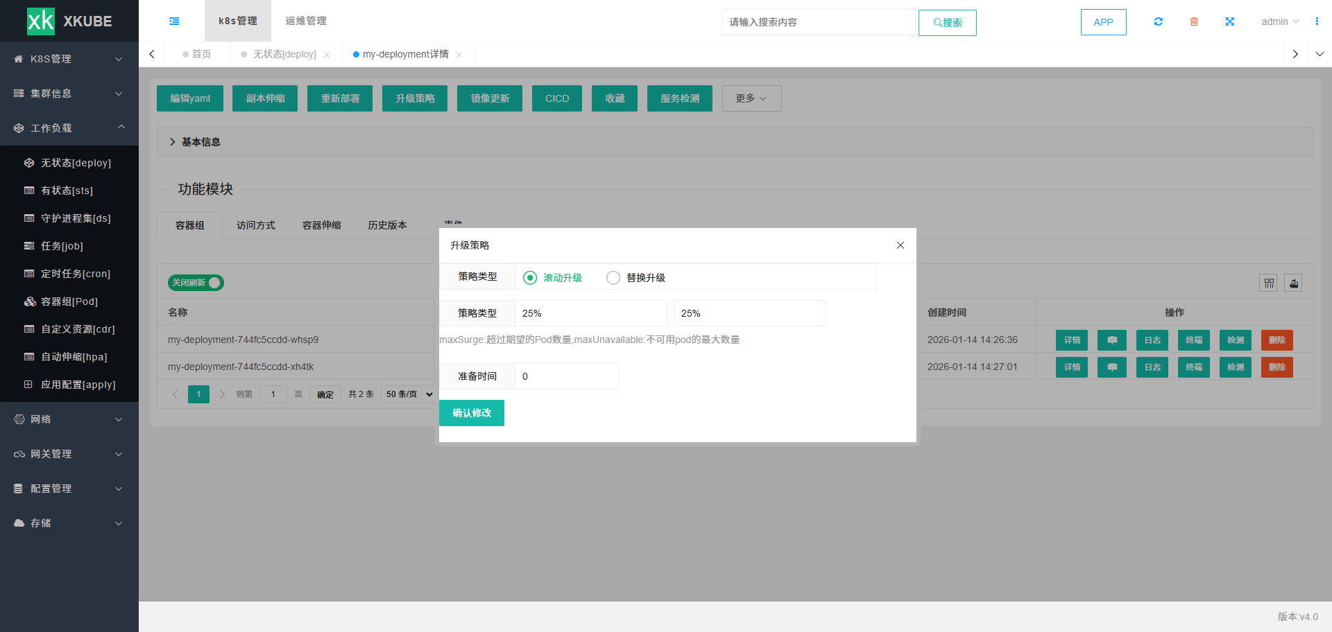The height and width of the screenshot is (632, 1332).
Task: Toggle fullscreen with the expand icon
Action: (x=1229, y=21)
